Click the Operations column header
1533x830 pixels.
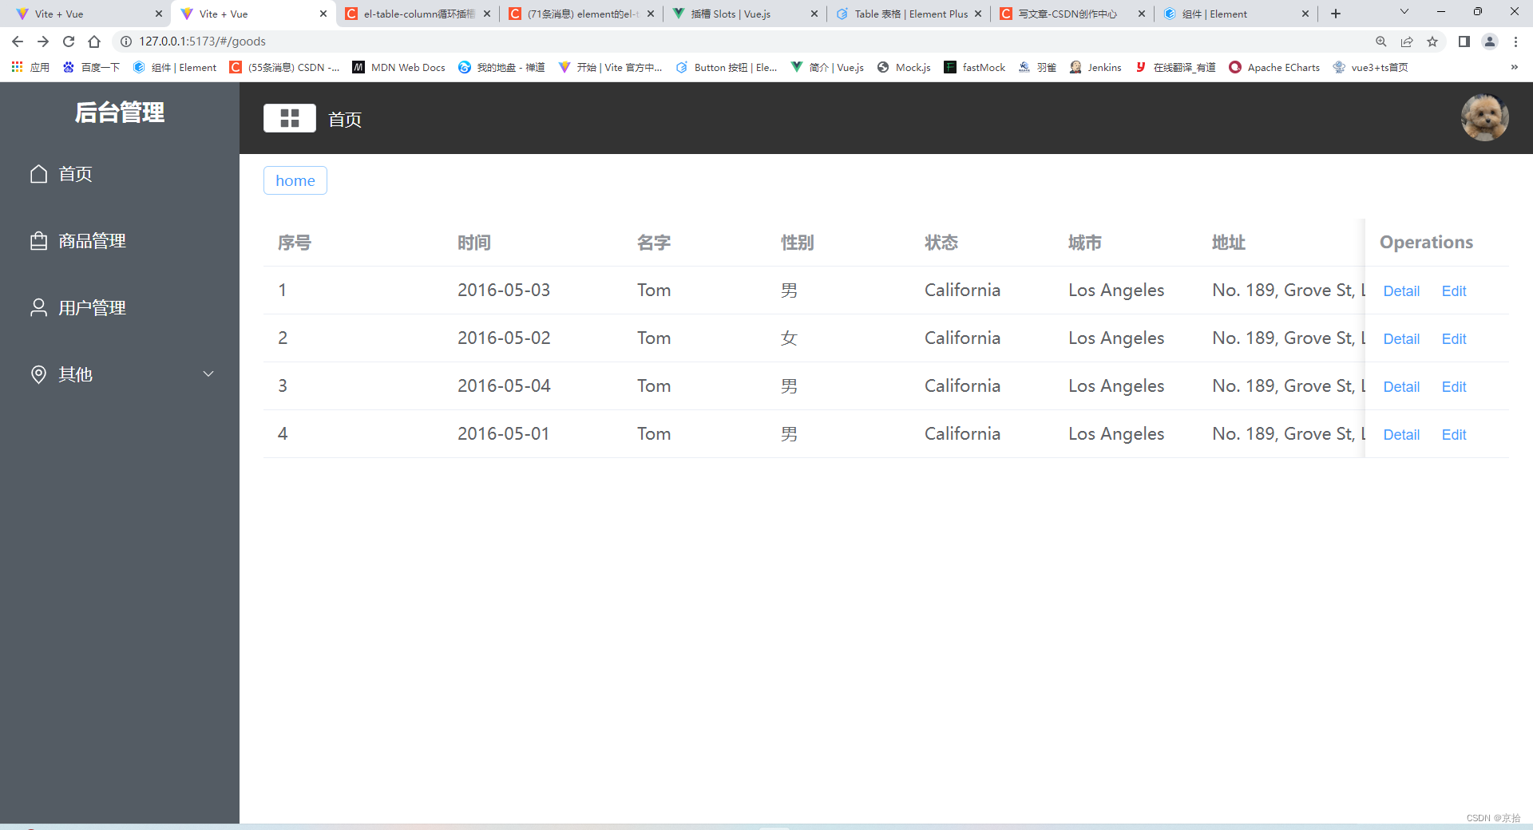pyautogui.click(x=1426, y=243)
